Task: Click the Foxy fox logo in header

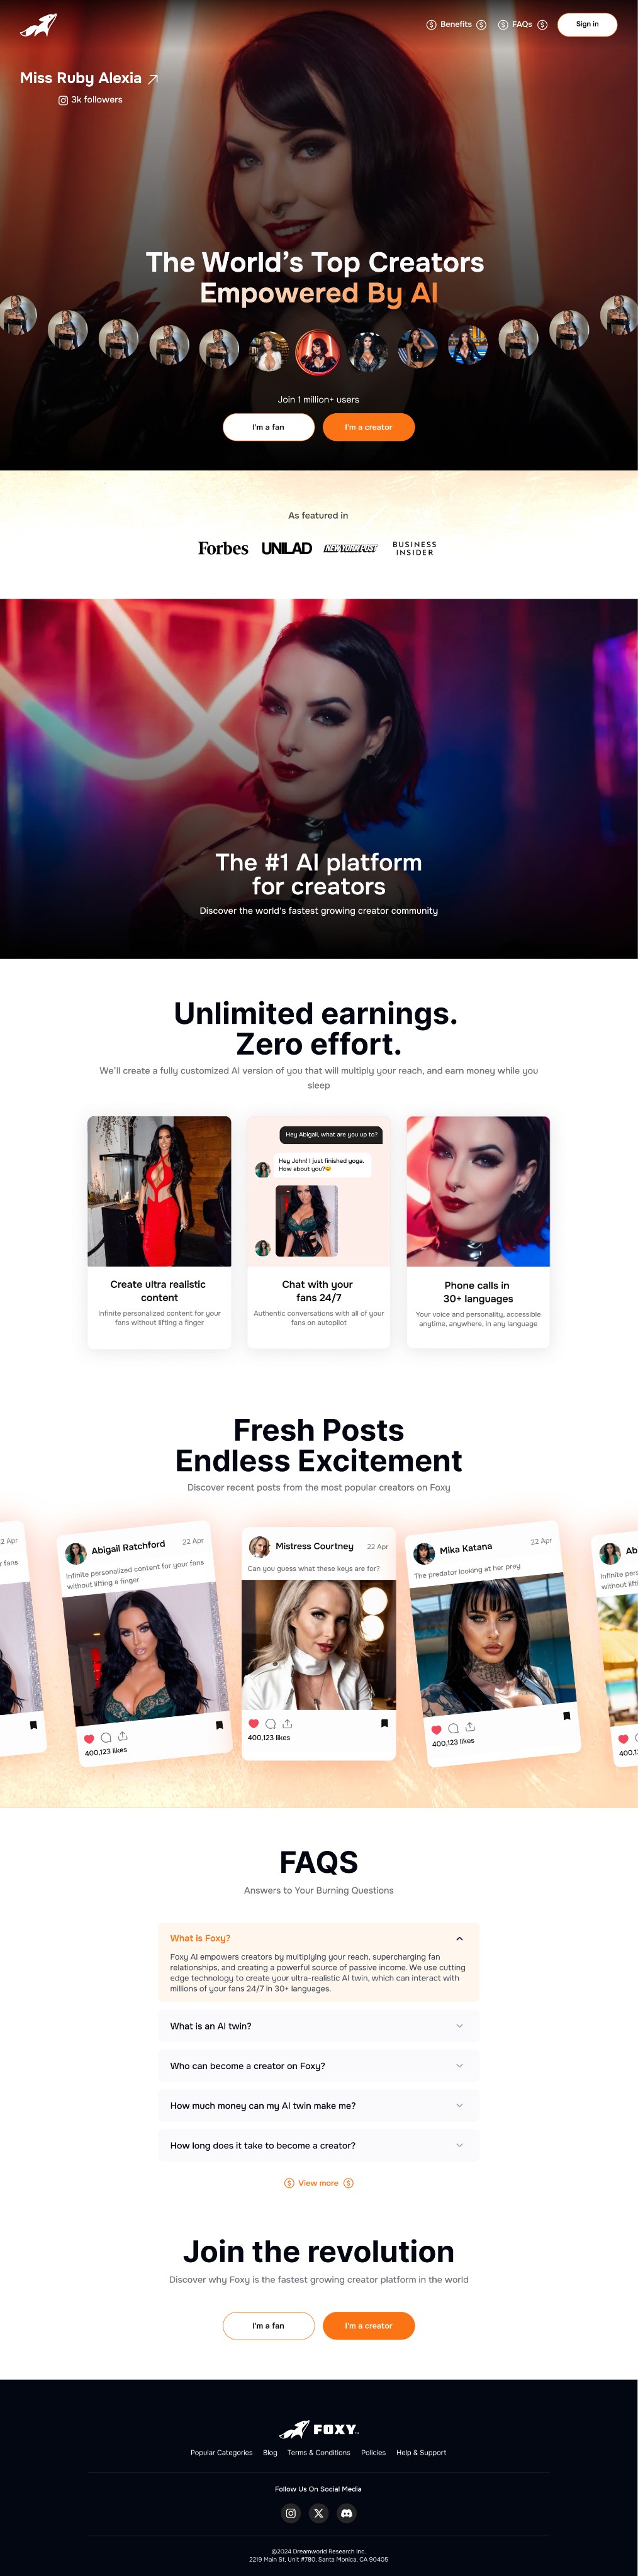Action: (38, 25)
